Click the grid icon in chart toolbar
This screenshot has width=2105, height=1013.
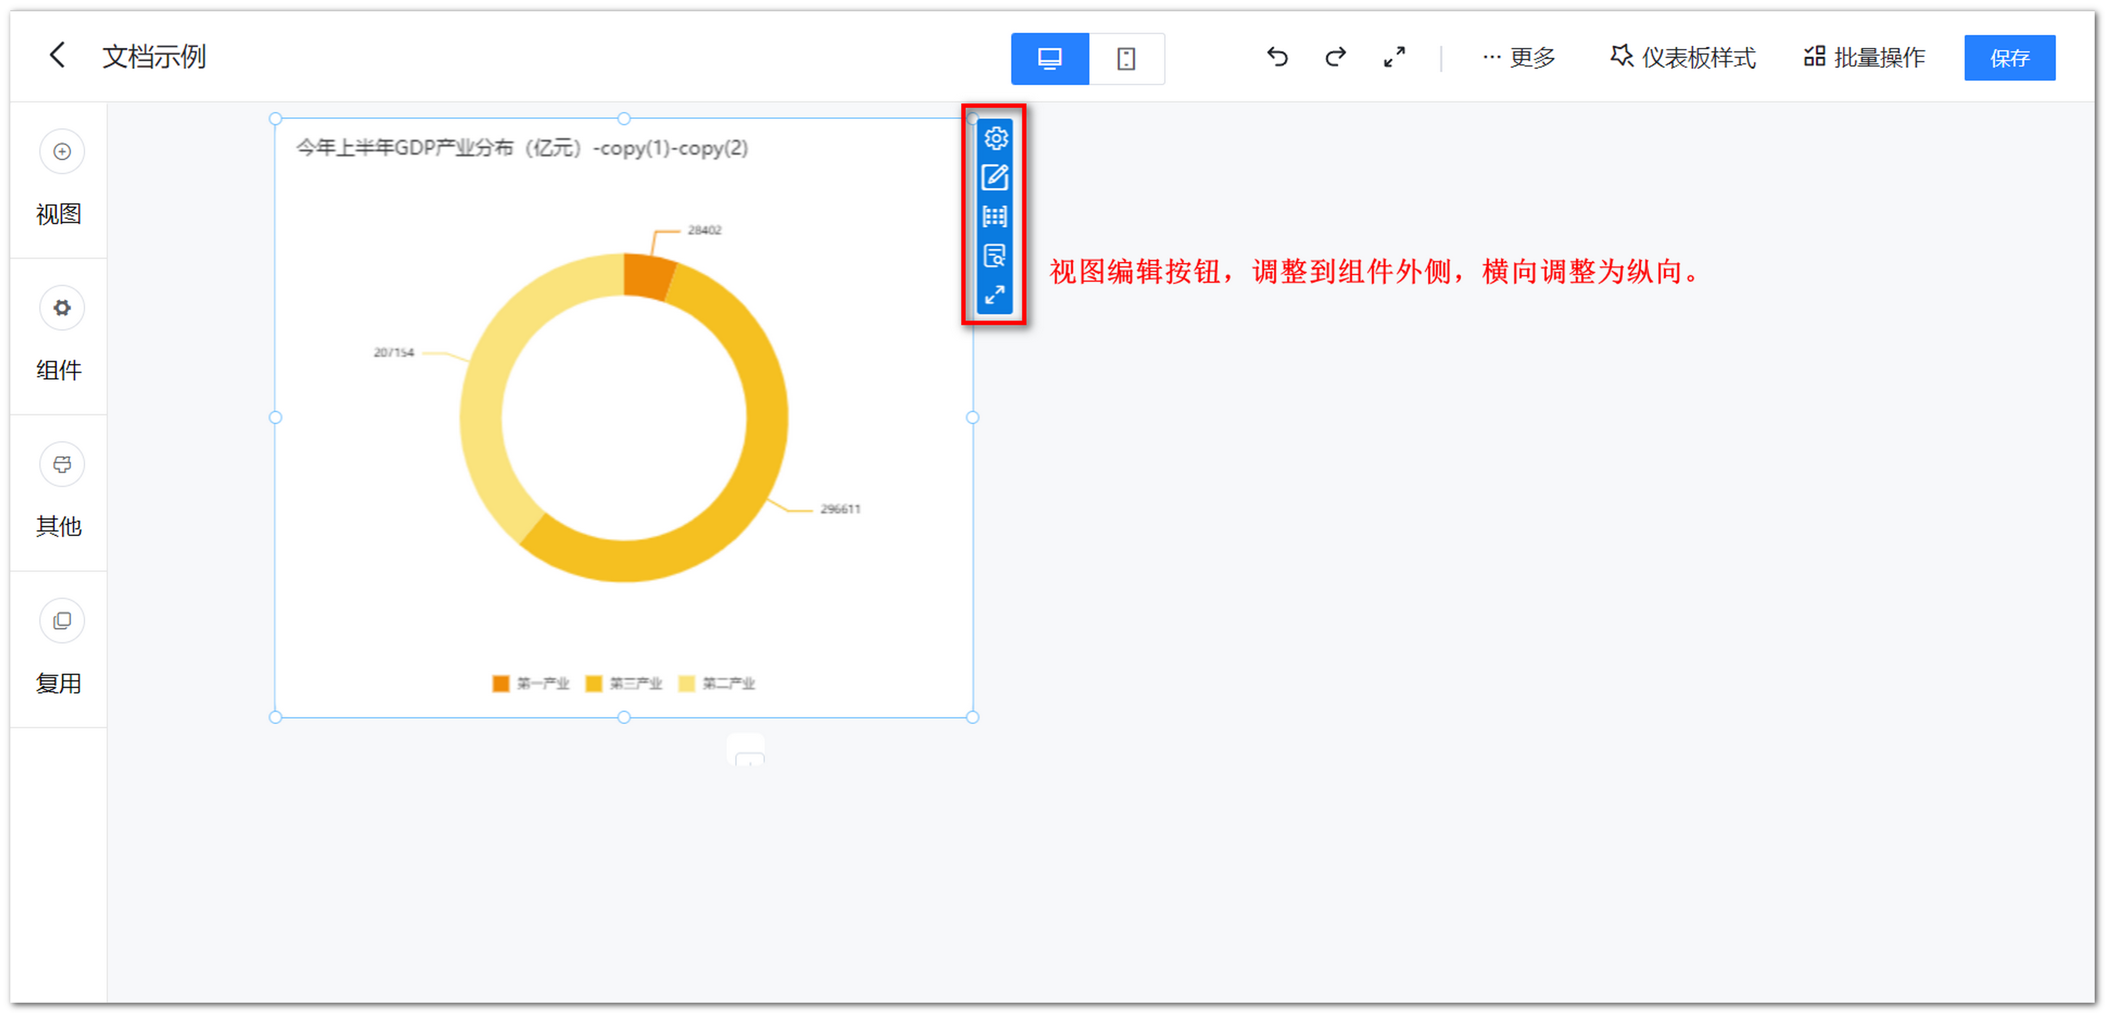(994, 217)
